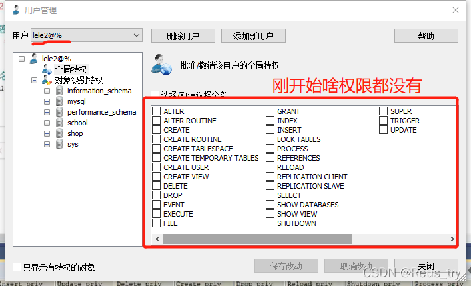Click the scroll right arrow of privilege list

click(x=452, y=239)
